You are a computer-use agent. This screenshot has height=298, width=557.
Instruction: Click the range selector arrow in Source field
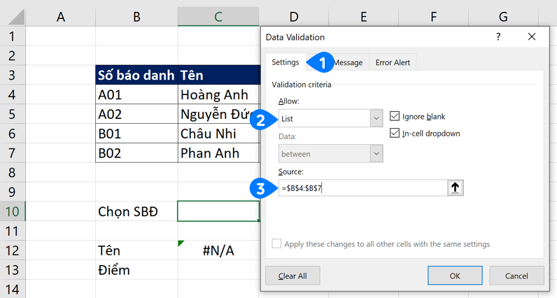pyautogui.click(x=455, y=187)
